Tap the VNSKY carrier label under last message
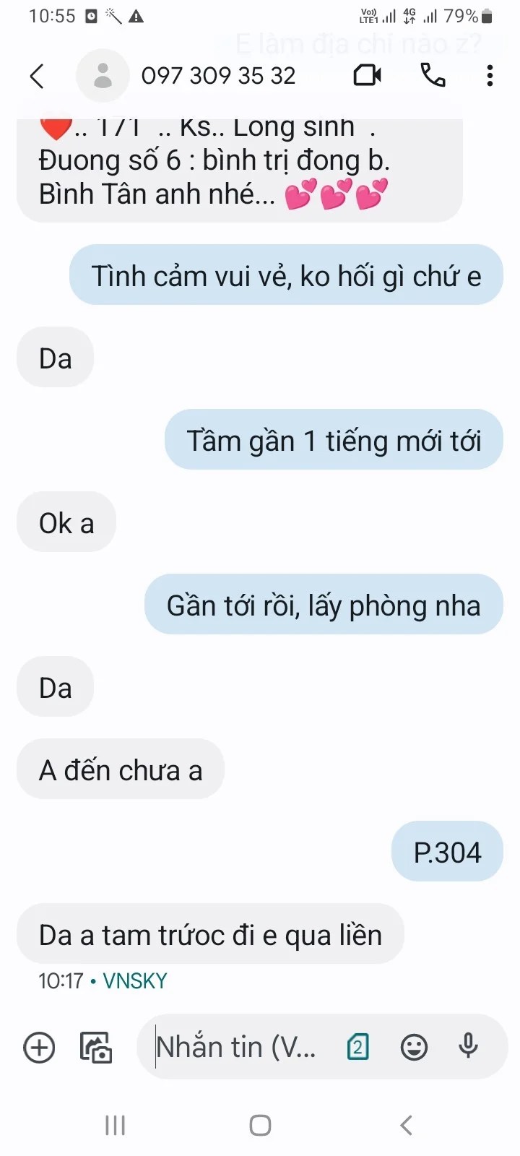520x1156 pixels. click(135, 980)
